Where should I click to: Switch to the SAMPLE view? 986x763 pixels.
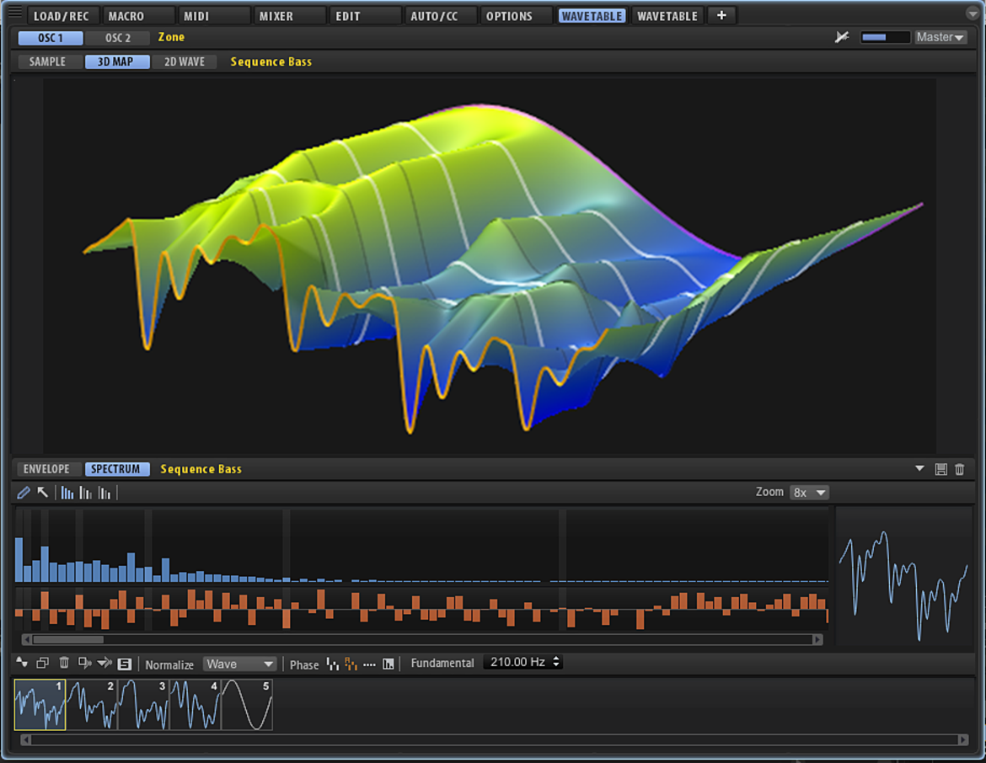pyautogui.click(x=47, y=61)
